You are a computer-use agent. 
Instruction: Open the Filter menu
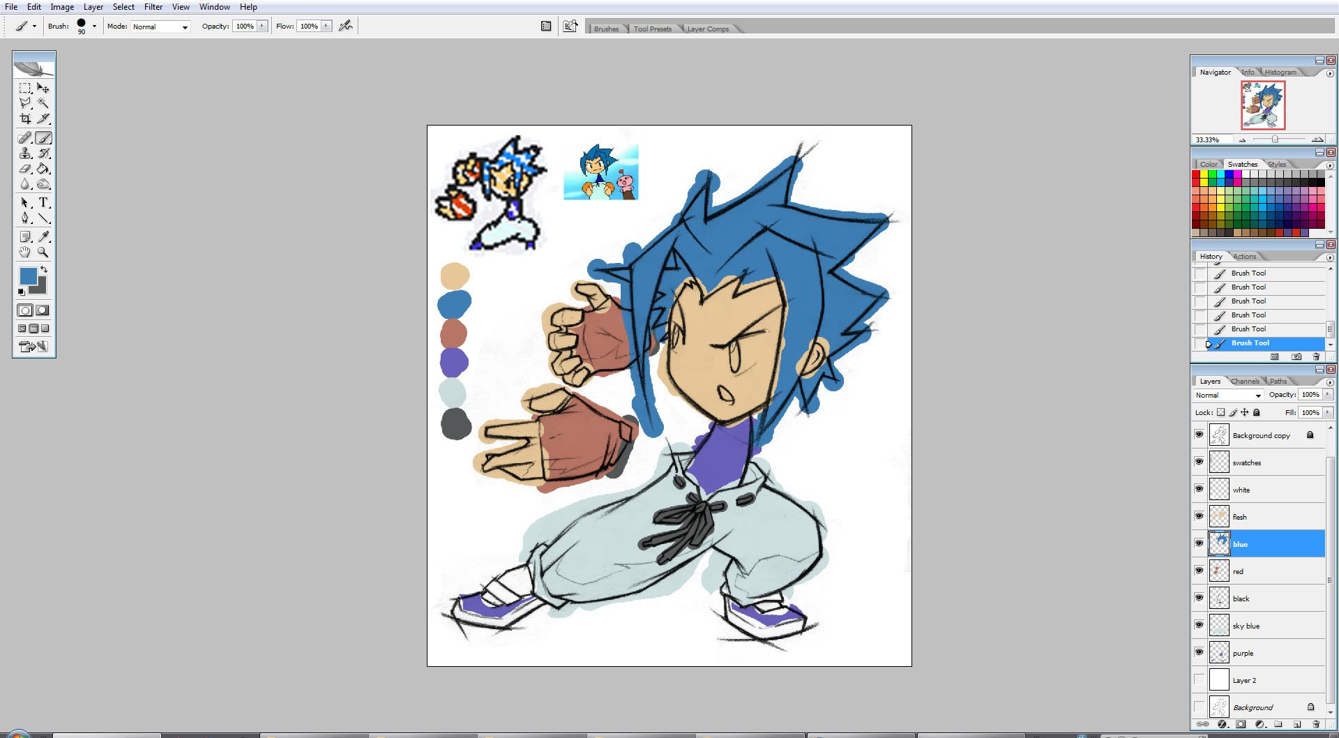[153, 6]
